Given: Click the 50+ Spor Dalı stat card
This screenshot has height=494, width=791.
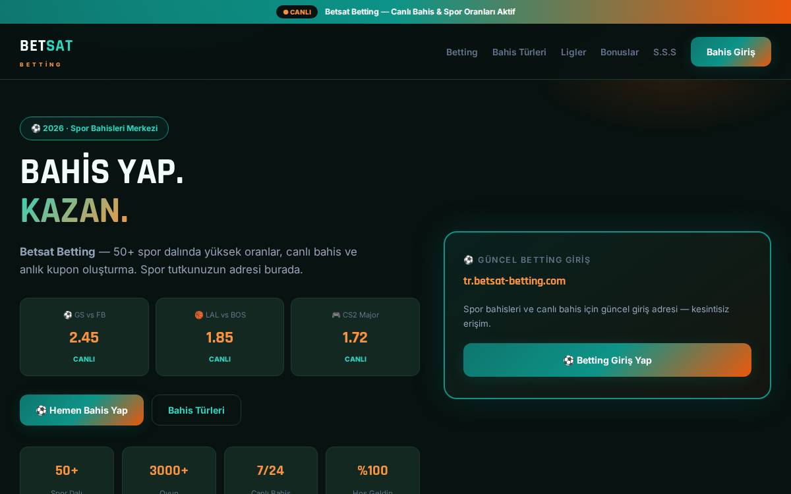Looking at the screenshot, I should tap(67, 470).
